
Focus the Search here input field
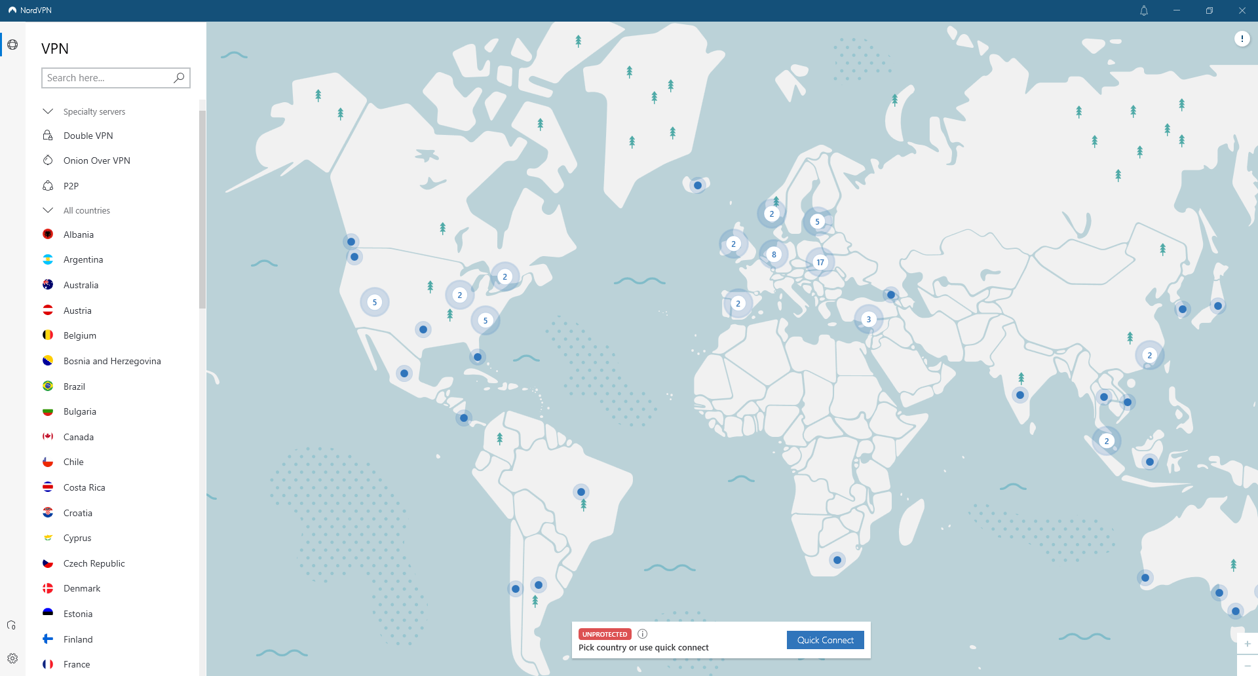point(116,78)
